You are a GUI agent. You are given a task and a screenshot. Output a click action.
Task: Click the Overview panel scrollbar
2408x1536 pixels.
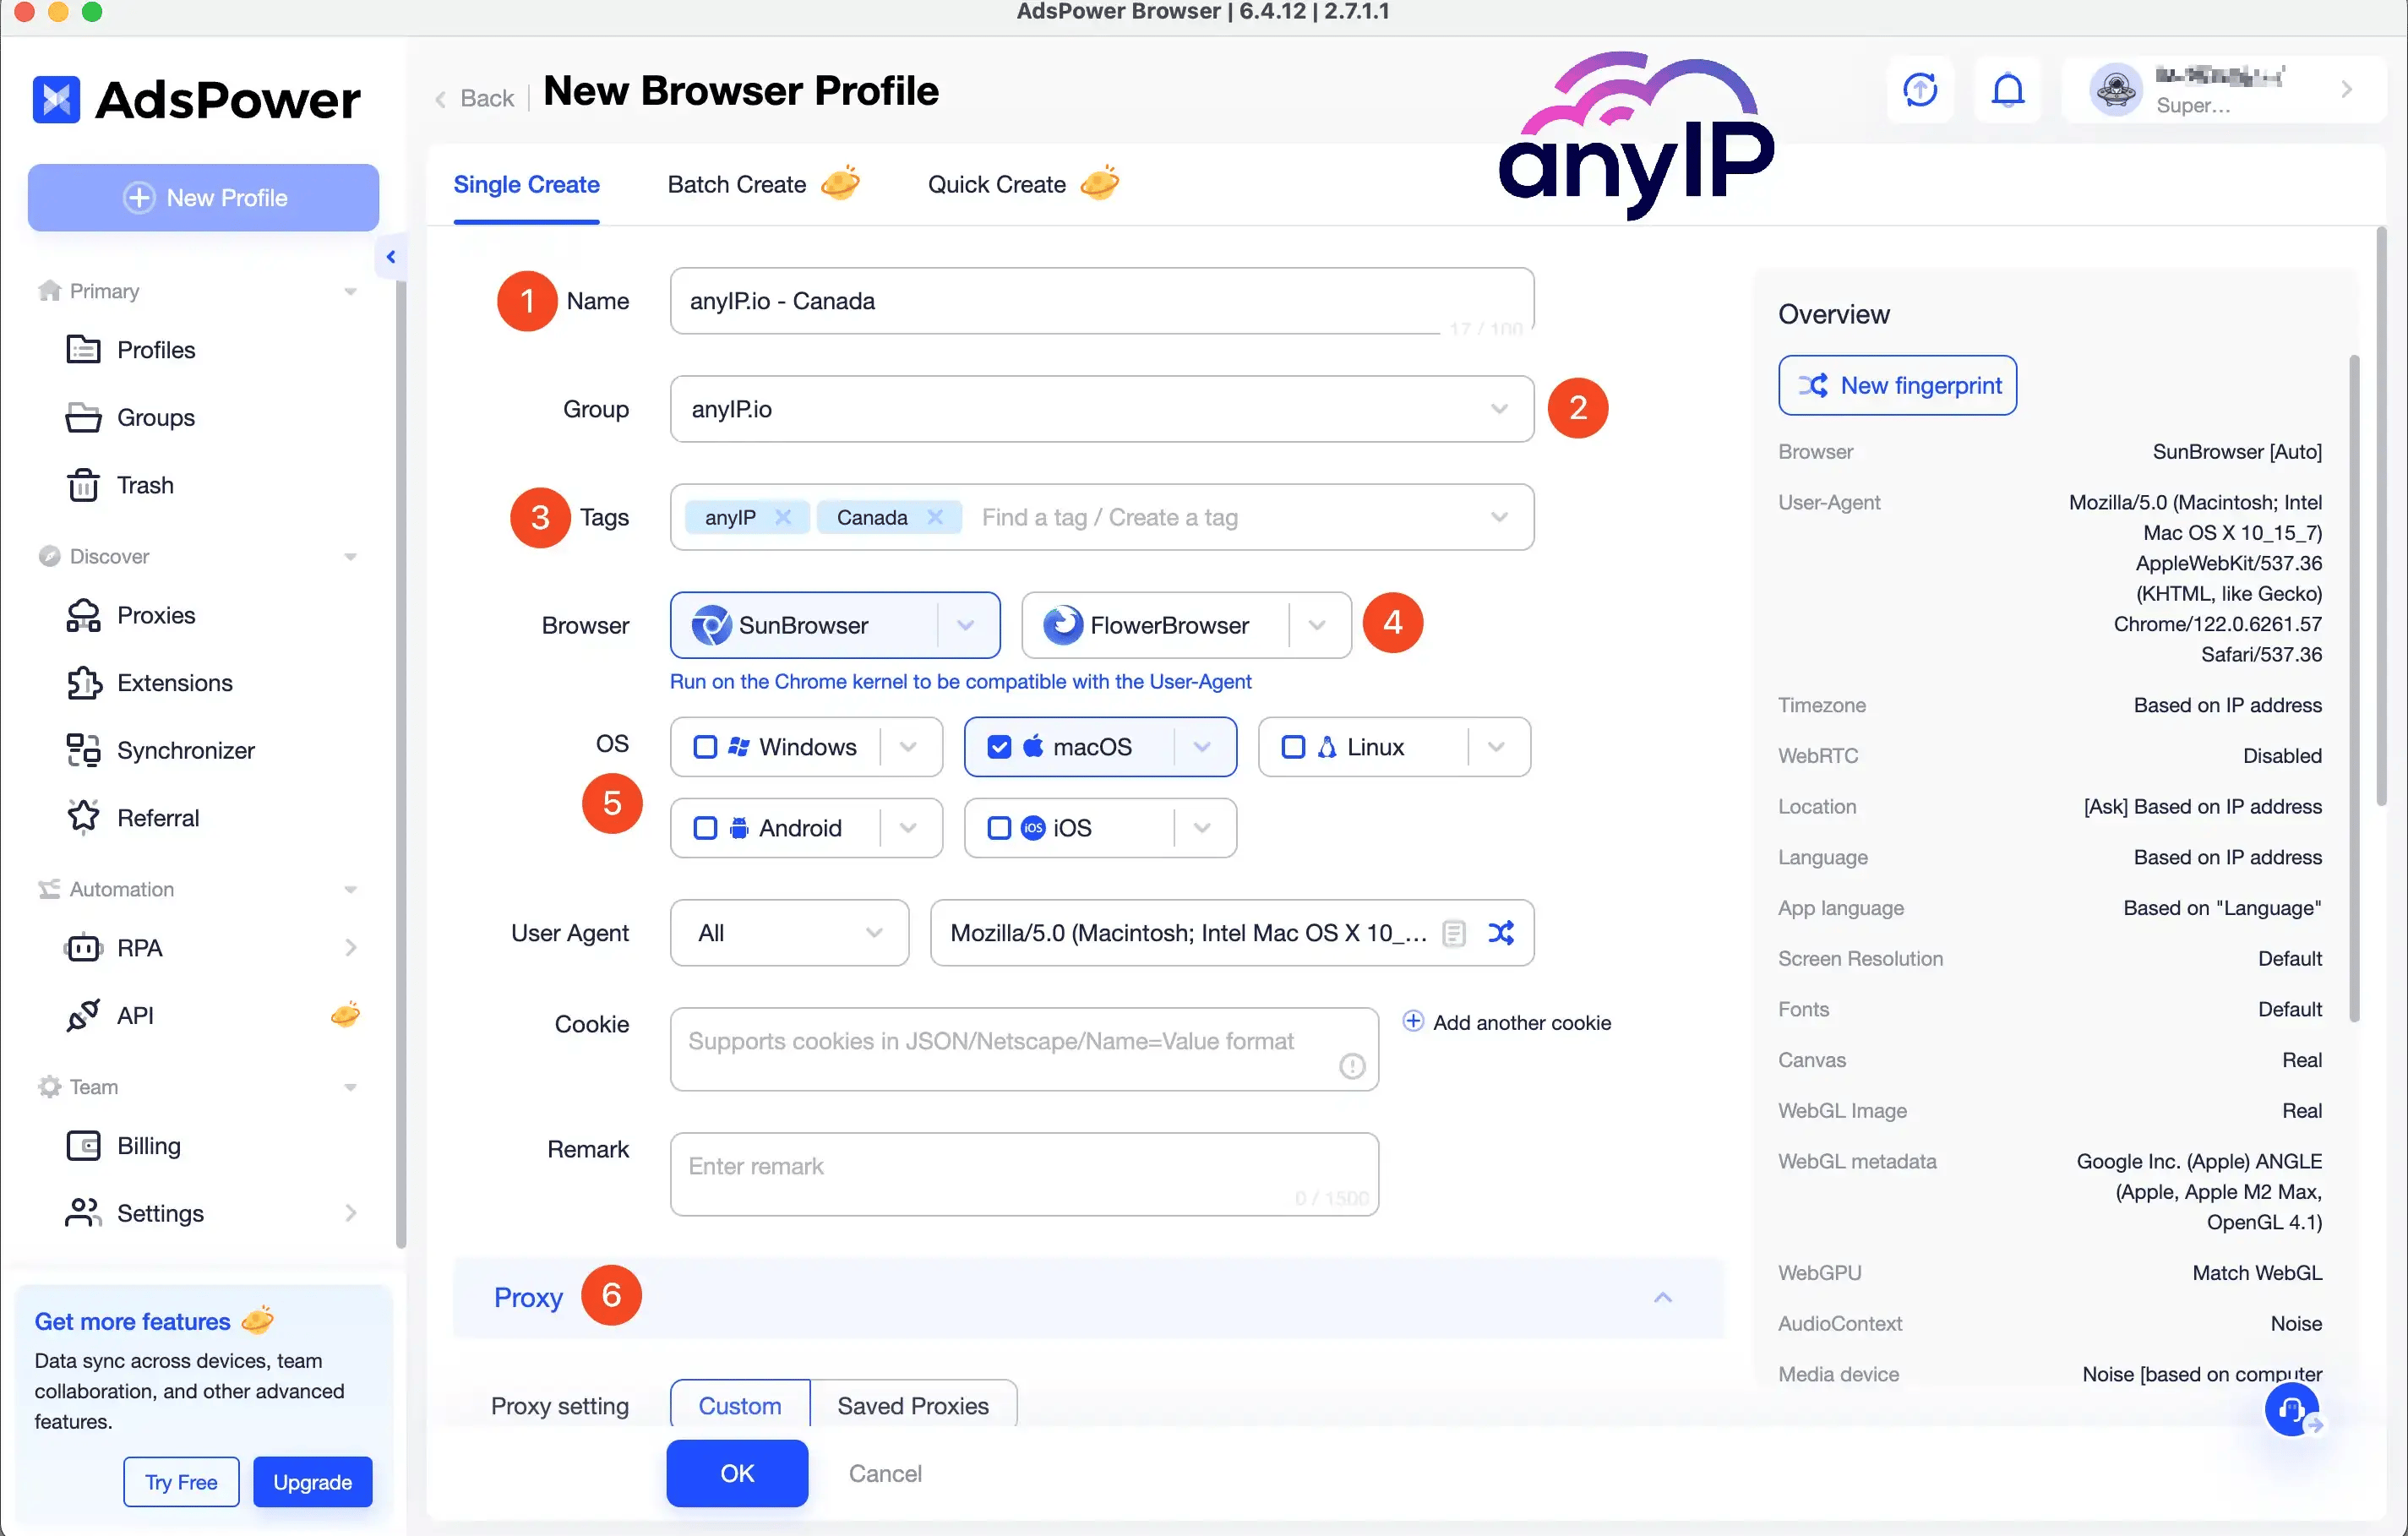(2354, 688)
